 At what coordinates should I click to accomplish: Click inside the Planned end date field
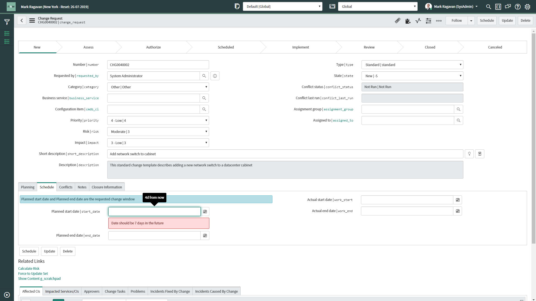(x=154, y=235)
